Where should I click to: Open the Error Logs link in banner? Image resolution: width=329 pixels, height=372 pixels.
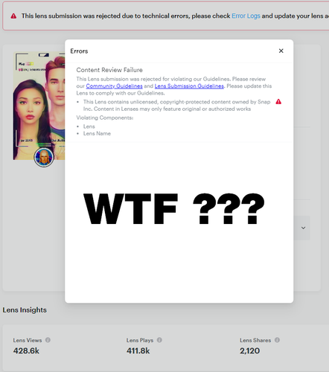coord(246,16)
